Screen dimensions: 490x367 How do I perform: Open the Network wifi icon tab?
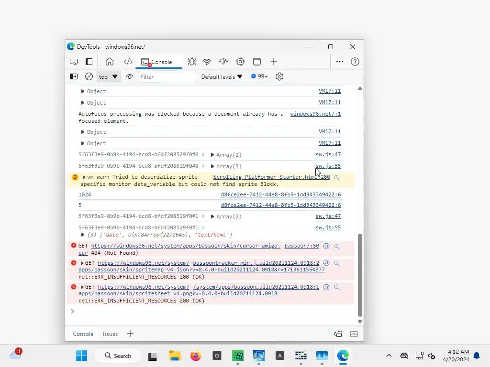pyautogui.click(x=207, y=62)
